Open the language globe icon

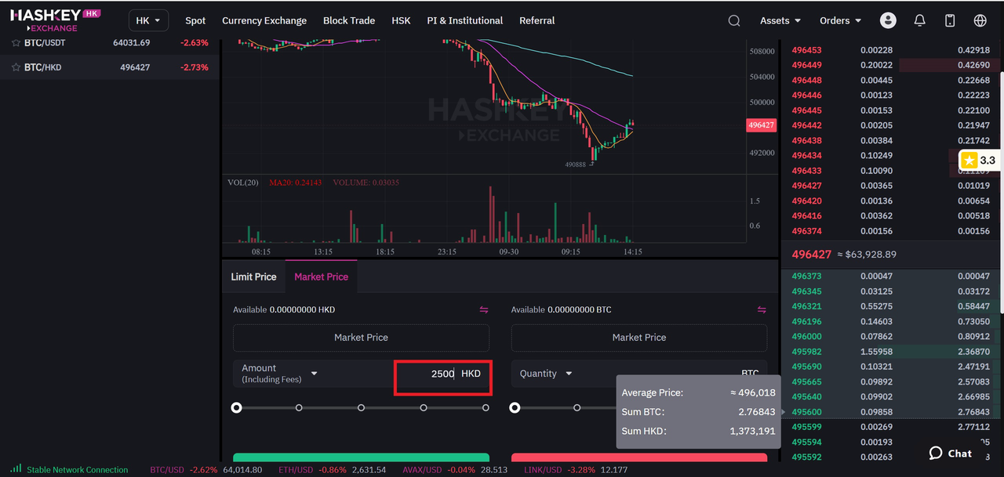pos(980,20)
